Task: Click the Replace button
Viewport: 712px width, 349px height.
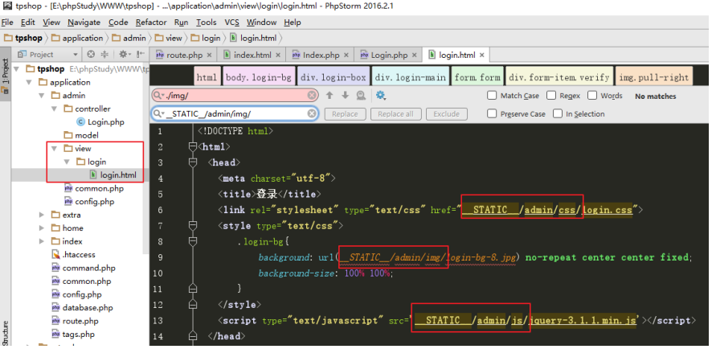Action: 345,114
